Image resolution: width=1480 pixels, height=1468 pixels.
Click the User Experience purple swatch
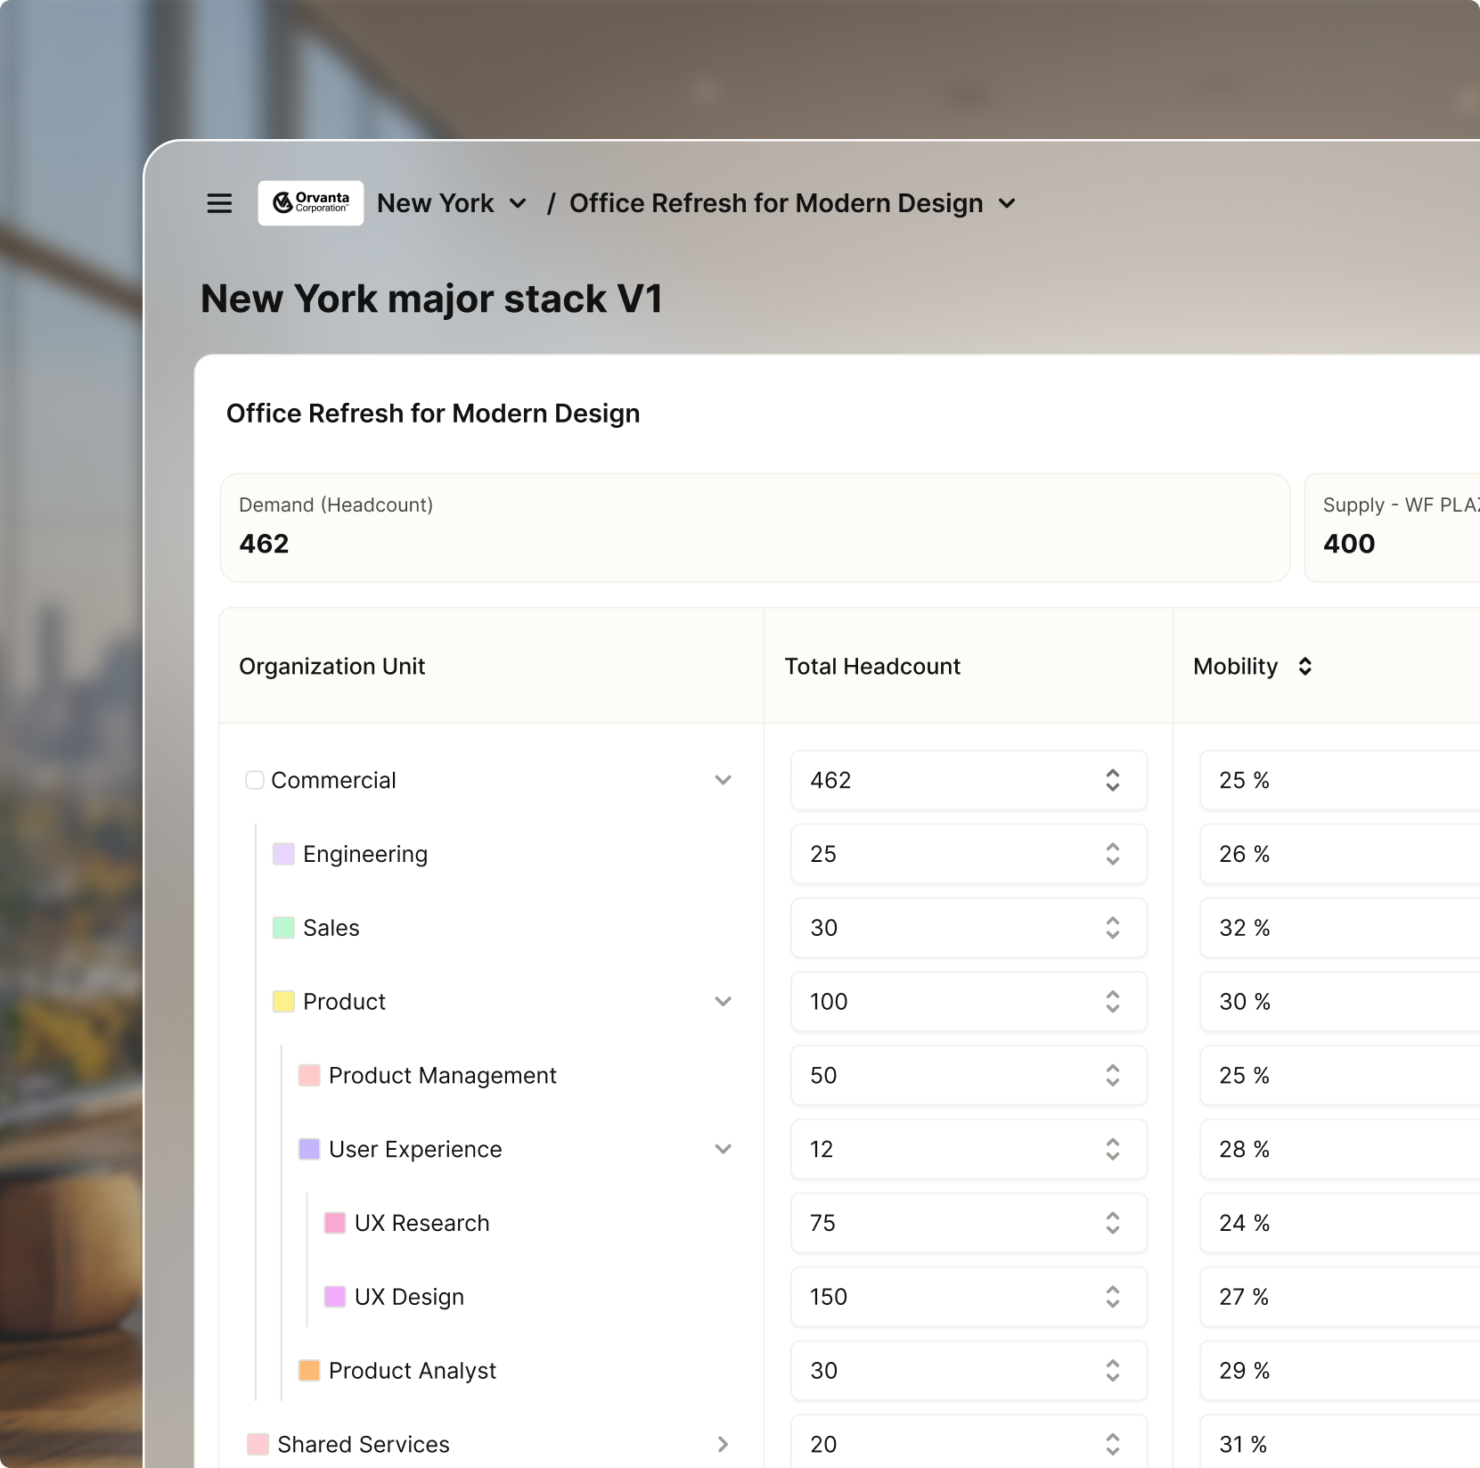tap(309, 1150)
